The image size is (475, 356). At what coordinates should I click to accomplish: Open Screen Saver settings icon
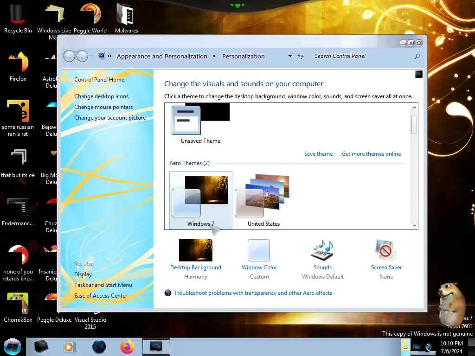pos(385,250)
